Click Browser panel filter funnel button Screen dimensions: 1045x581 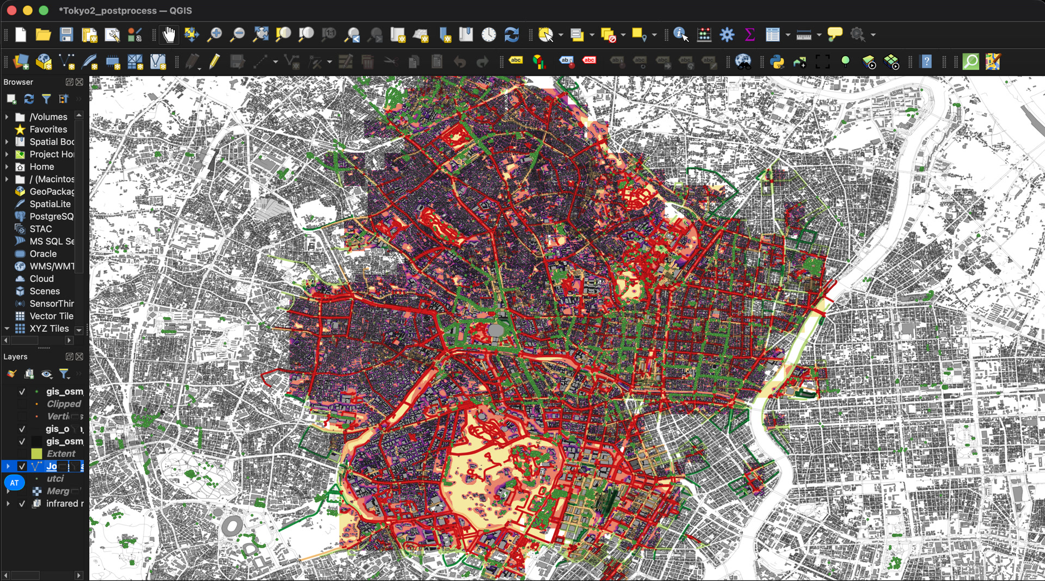click(x=46, y=99)
